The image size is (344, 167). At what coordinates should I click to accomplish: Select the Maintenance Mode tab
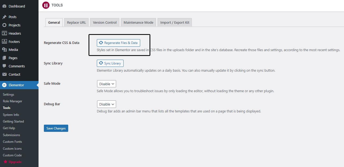coord(138,22)
